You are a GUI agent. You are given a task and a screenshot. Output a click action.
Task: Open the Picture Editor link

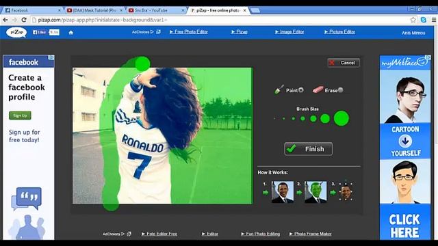[339, 32]
